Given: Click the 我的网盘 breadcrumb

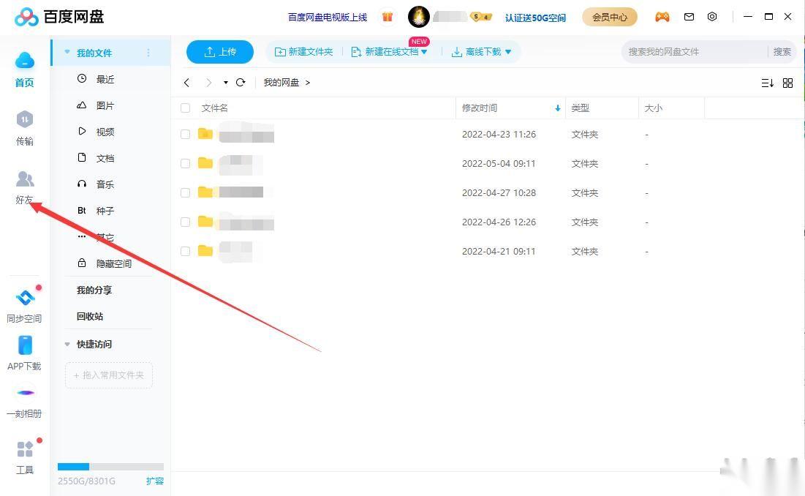Looking at the screenshot, I should 281,82.
